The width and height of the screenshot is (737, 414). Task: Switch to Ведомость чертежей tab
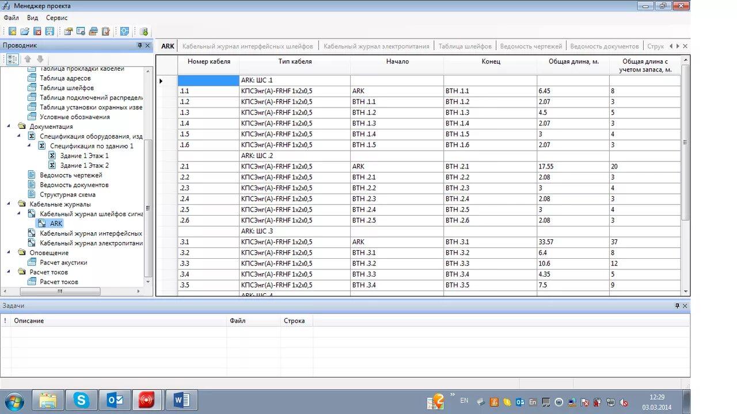531,46
